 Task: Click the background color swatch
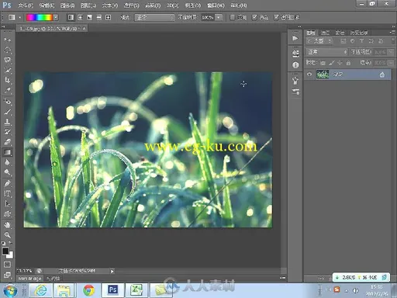point(10,255)
